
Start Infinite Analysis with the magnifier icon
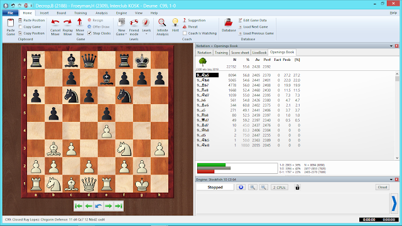click(x=162, y=23)
